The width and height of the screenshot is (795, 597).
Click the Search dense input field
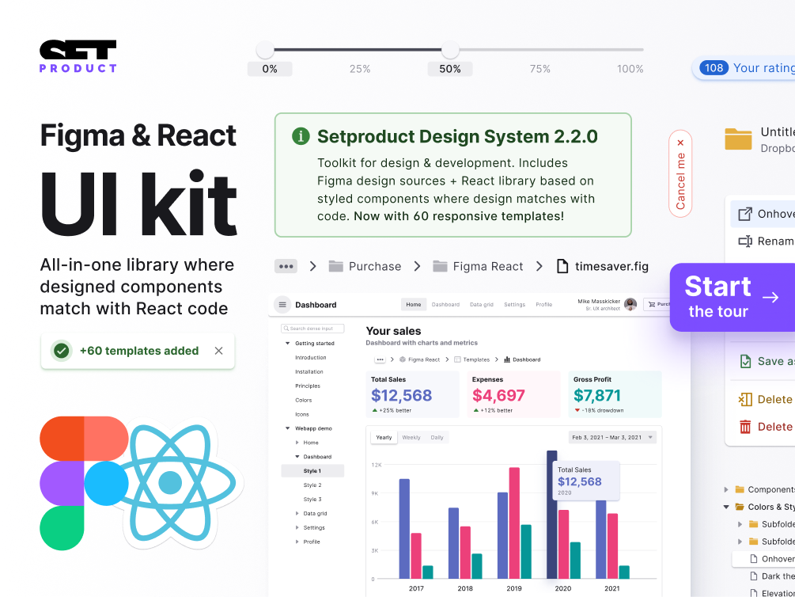pyautogui.click(x=312, y=329)
